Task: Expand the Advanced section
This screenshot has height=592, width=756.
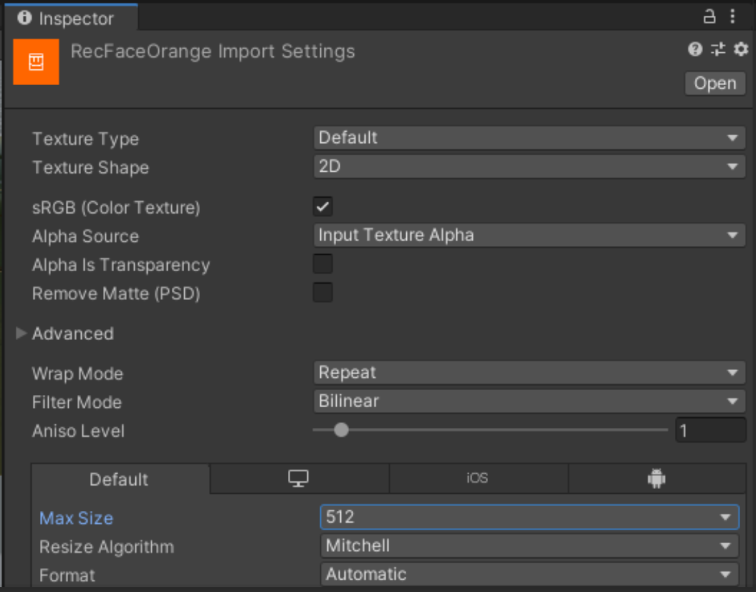Action: pos(21,334)
